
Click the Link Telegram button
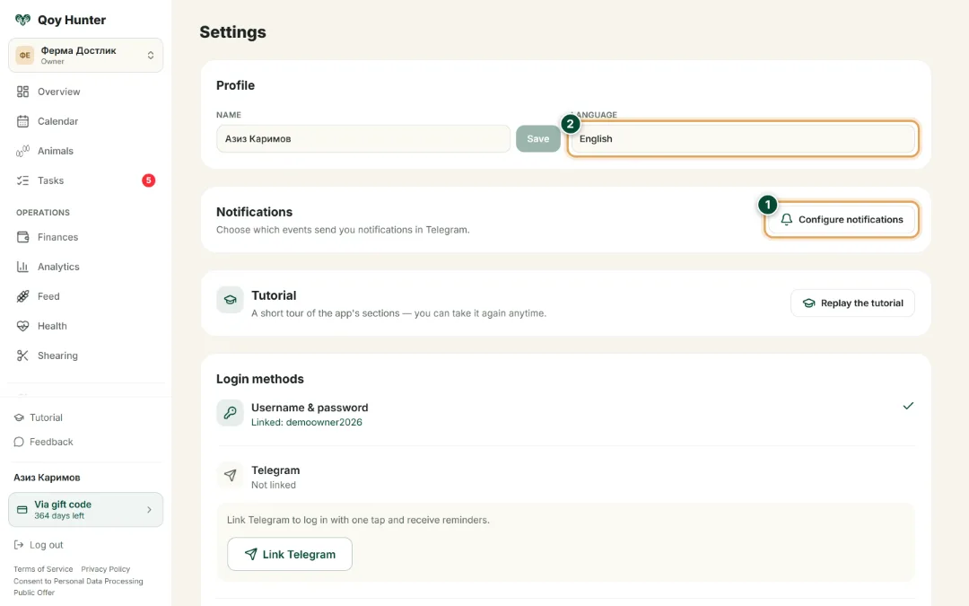(x=290, y=554)
